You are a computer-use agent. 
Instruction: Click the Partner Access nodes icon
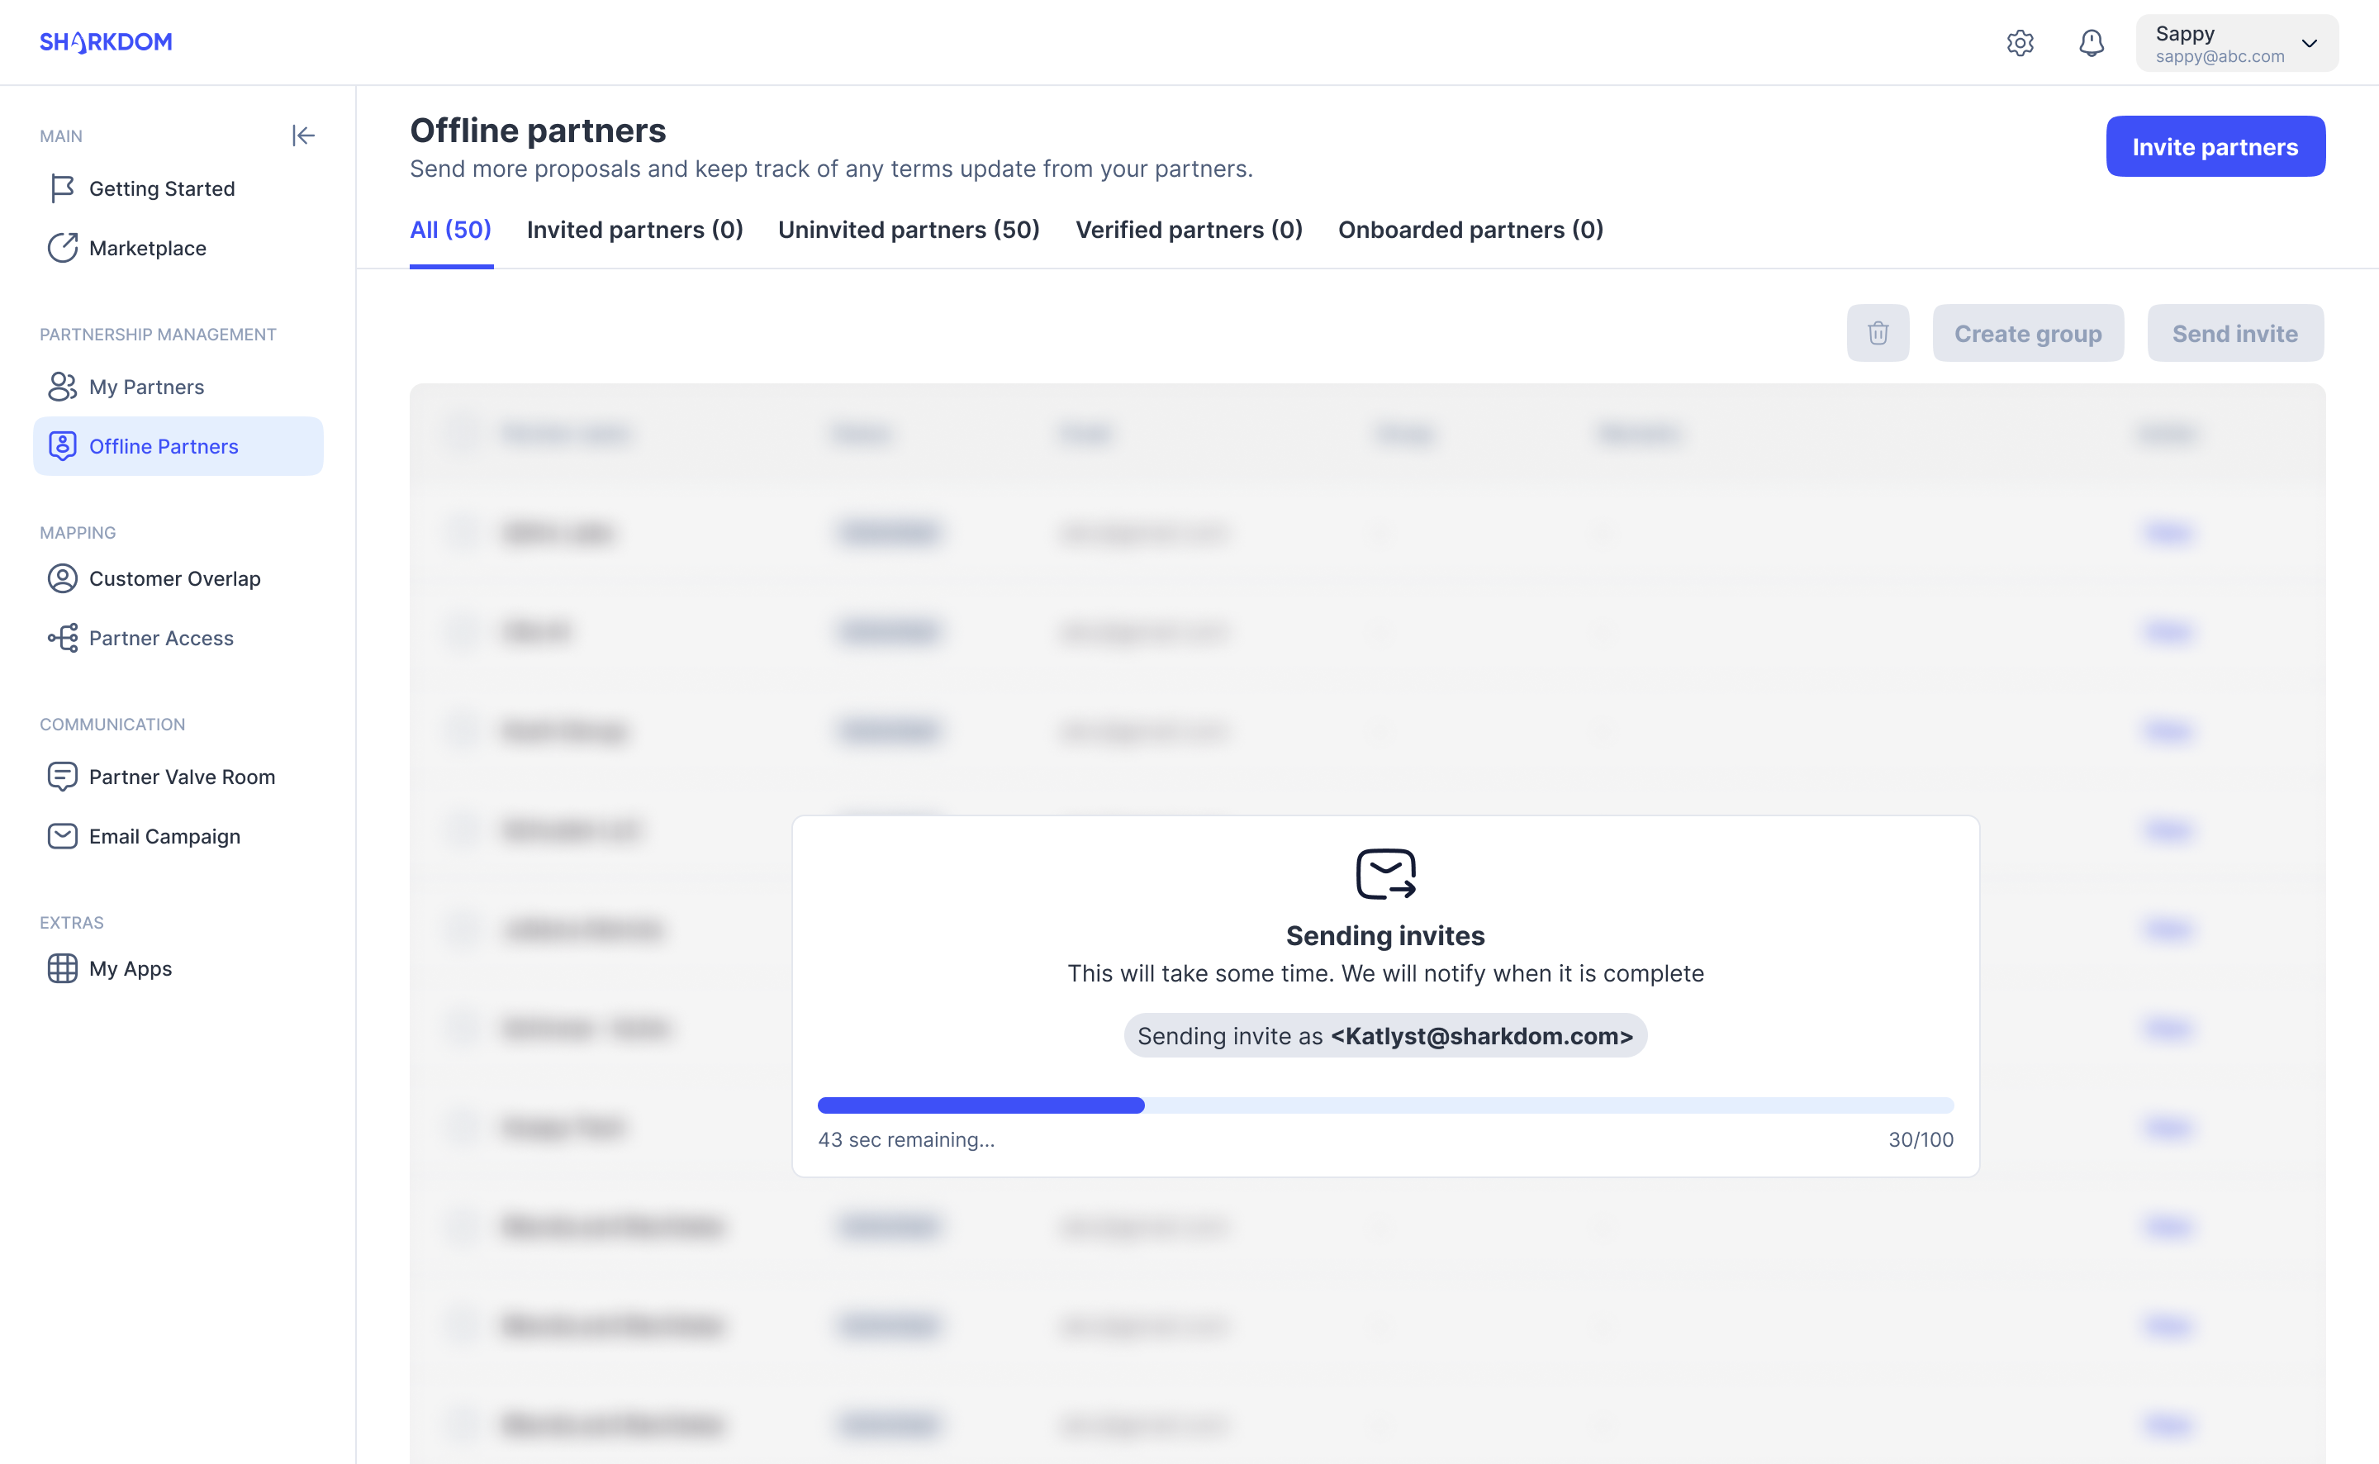point(62,638)
